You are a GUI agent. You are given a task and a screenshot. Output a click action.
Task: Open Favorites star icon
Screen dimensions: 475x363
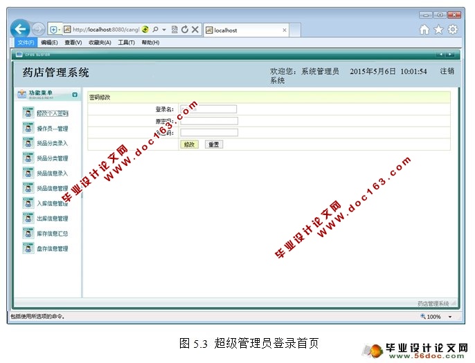439,30
